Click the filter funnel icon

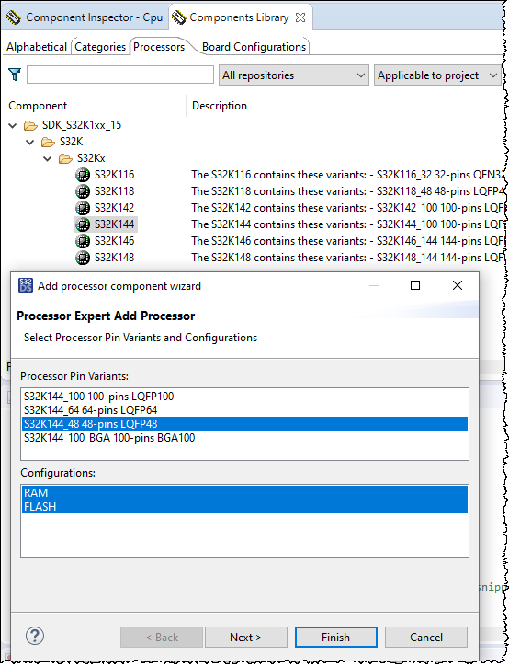(x=15, y=75)
